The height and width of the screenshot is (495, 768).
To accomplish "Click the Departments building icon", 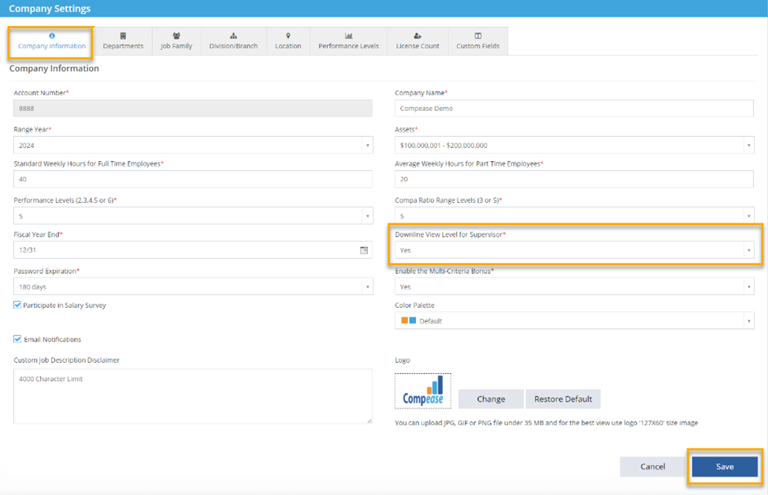I will (x=124, y=35).
